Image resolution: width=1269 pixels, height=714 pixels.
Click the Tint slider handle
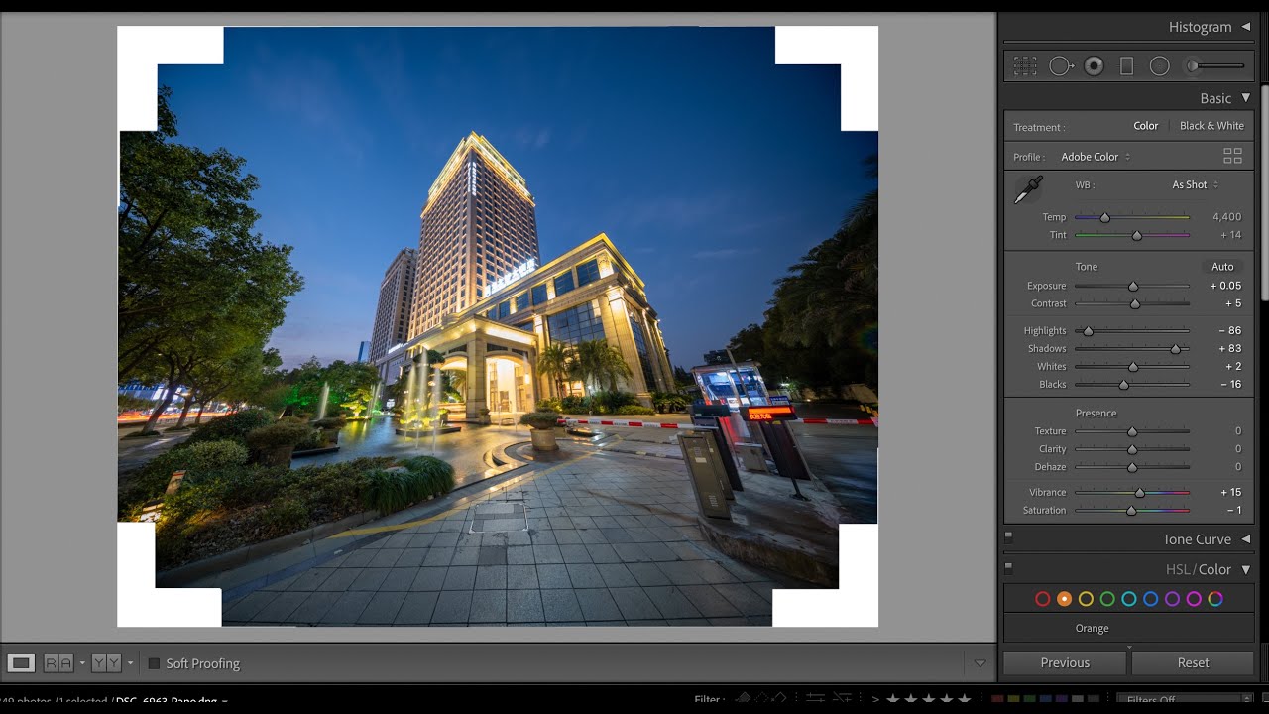tap(1137, 236)
